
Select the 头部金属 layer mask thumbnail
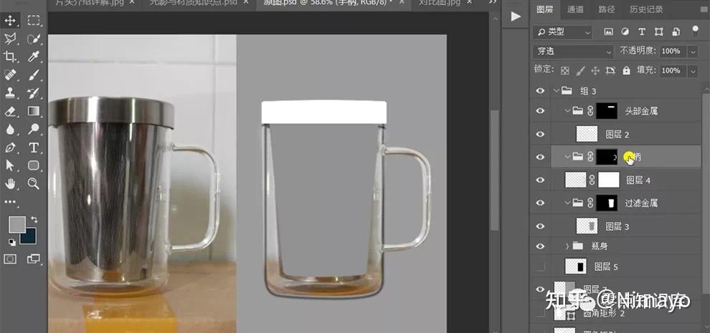point(607,111)
